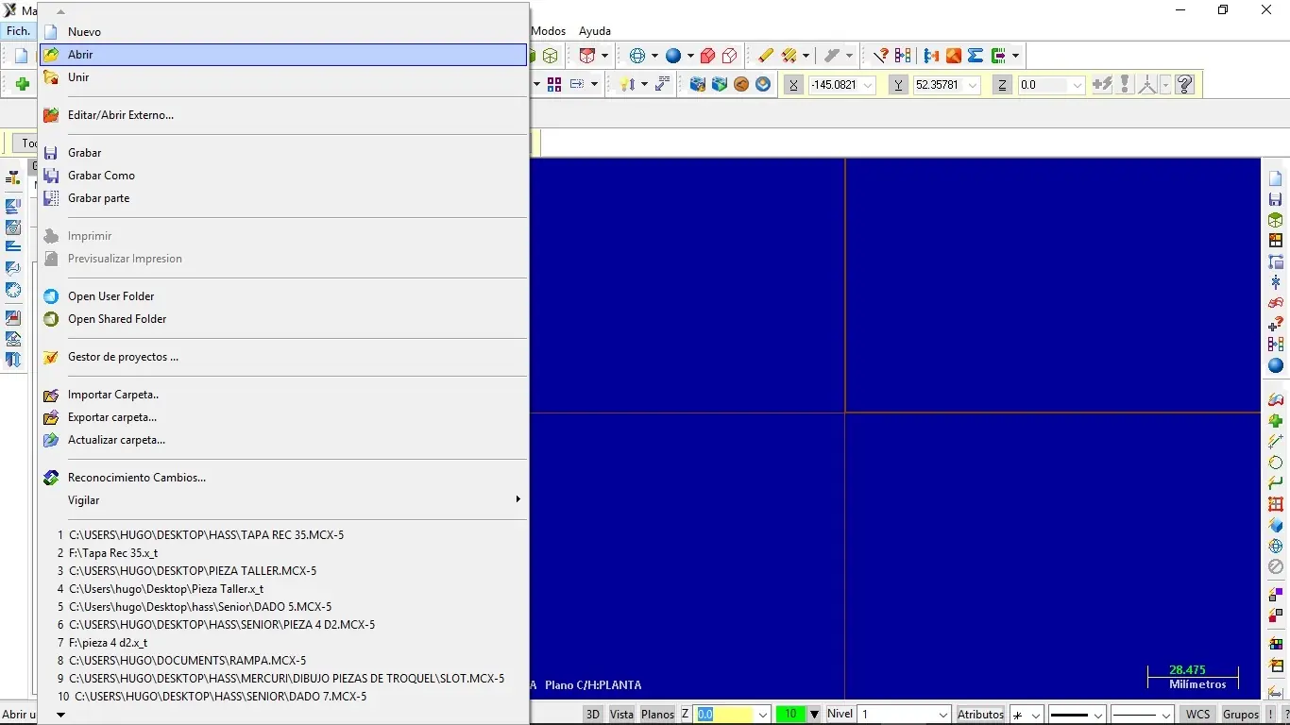This screenshot has width=1290, height=725.
Task: Click the Planos button in status bar
Action: coord(658,715)
